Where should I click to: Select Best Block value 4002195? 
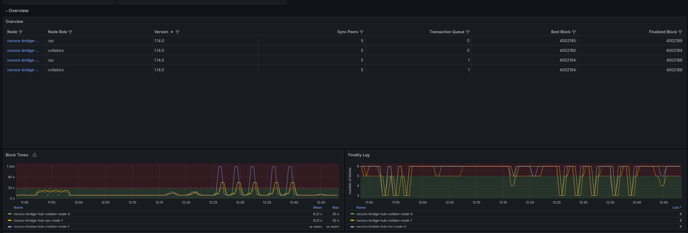[x=568, y=41]
